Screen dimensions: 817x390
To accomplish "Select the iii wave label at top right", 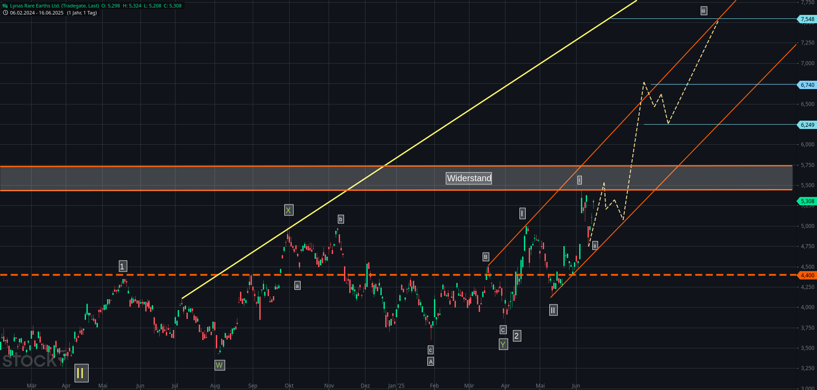I will tap(704, 11).
